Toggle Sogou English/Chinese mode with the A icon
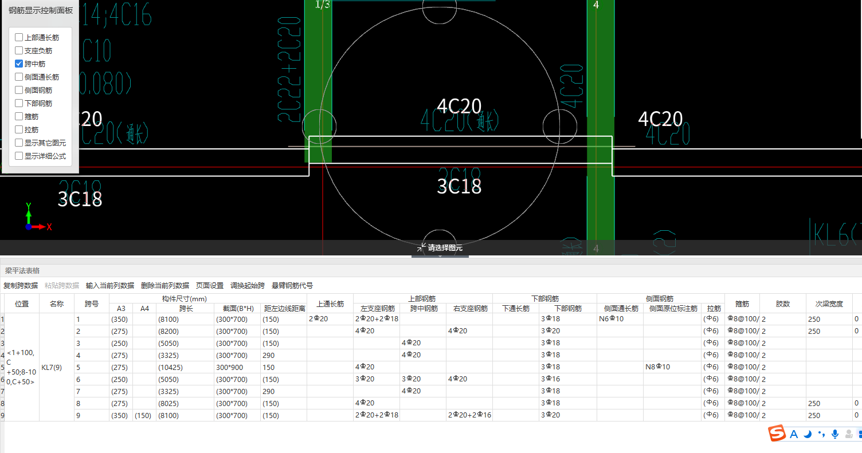862x453 pixels. [x=794, y=434]
